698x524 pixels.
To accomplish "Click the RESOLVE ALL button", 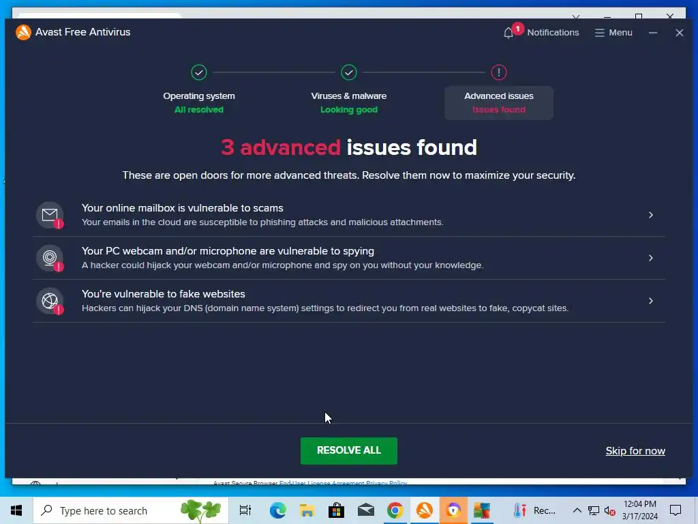I will pos(349,450).
